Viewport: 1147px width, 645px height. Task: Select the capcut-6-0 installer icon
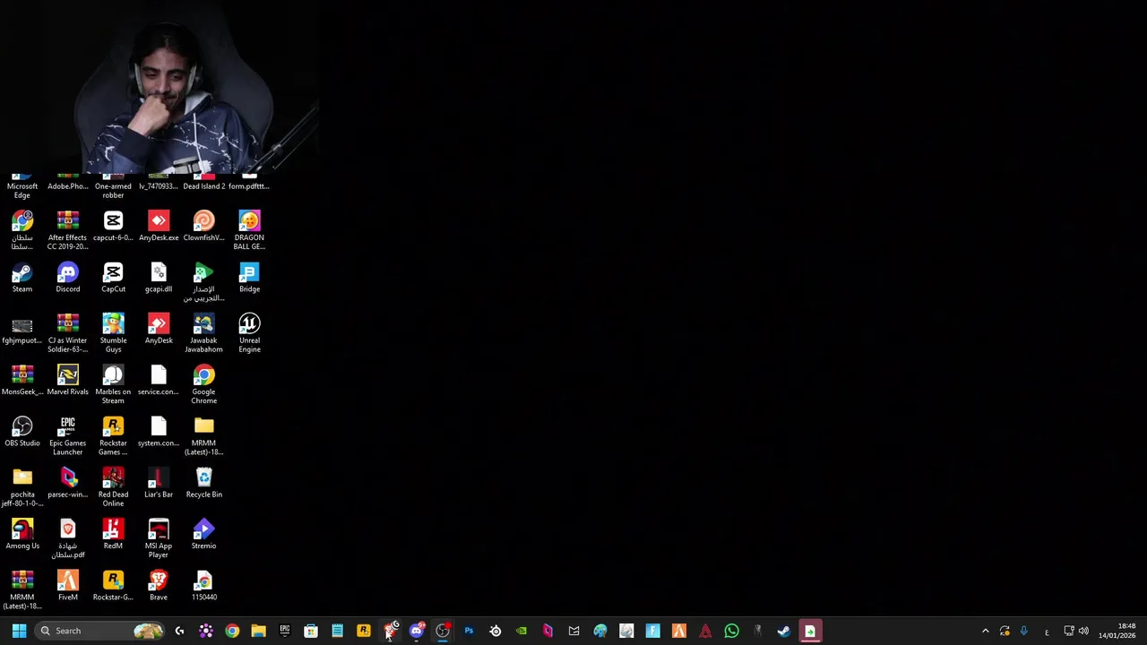point(113,226)
